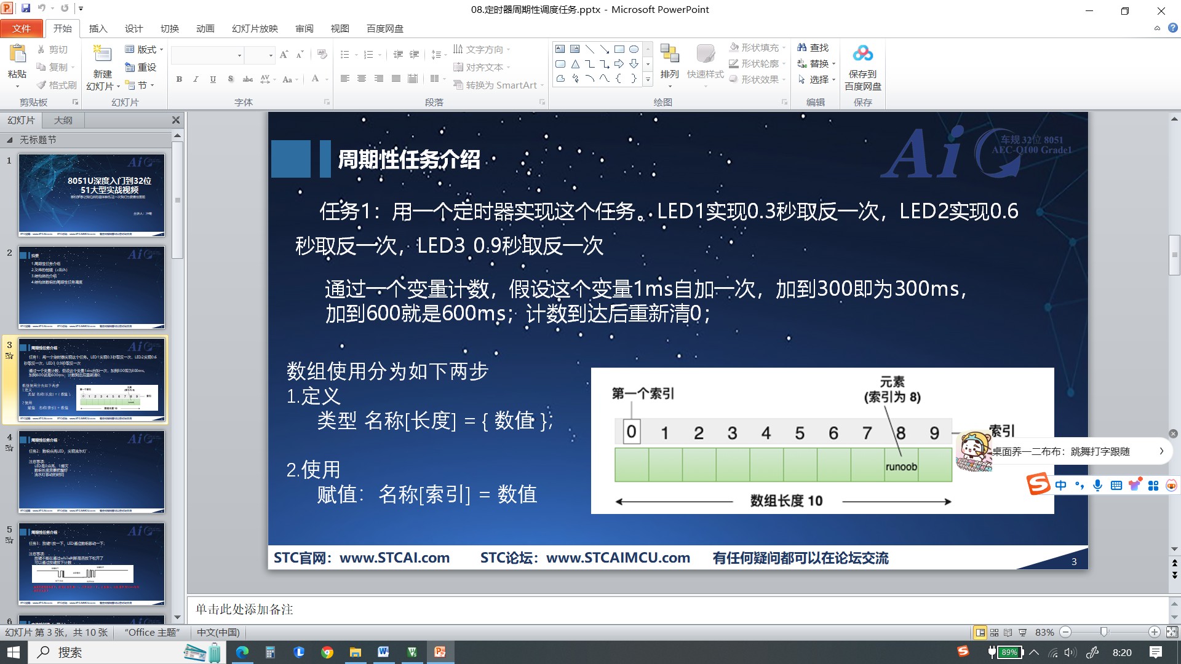Click zoom out minus button
1181x664 pixels.
click(x=1066, y=632)
